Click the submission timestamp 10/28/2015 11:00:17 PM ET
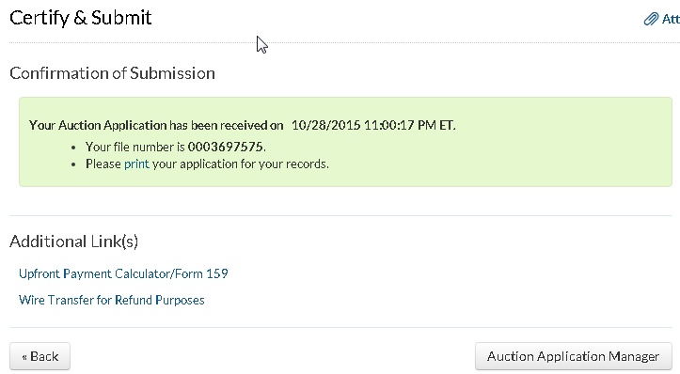680x374 pixels. (x=373, y=125)
